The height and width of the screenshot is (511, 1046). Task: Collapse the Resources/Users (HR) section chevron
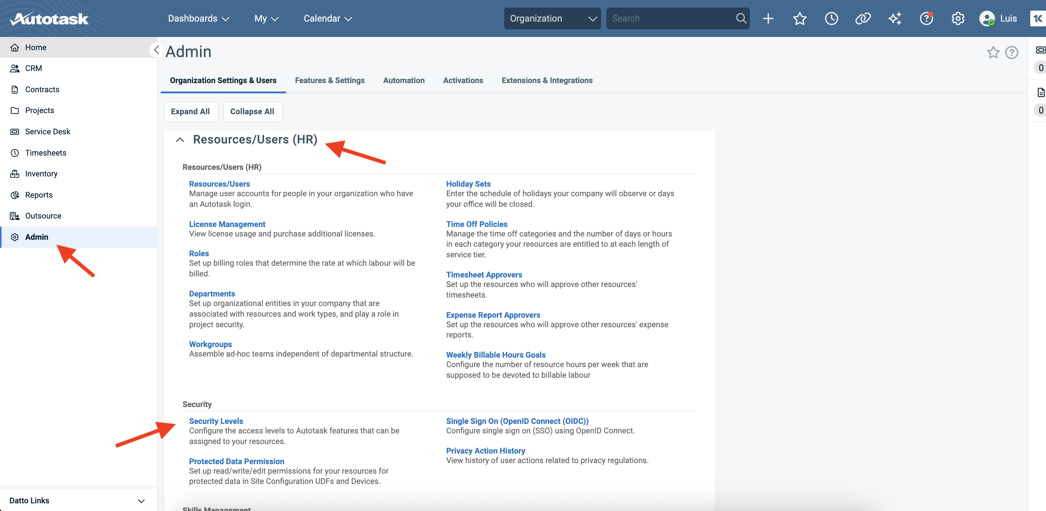tap(180, 139)
